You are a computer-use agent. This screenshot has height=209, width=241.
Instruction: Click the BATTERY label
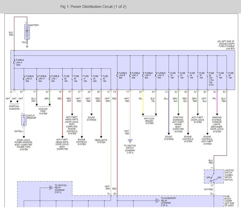pos(34,25)
